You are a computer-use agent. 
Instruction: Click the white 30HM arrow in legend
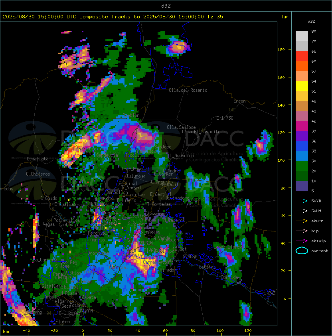(302, 211)
